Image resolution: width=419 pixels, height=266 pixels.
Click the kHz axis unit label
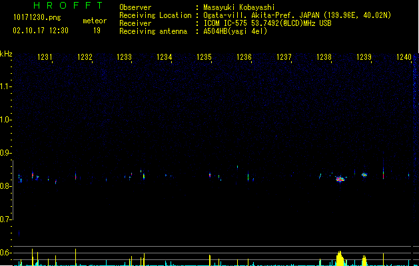[x=6, y=54]
